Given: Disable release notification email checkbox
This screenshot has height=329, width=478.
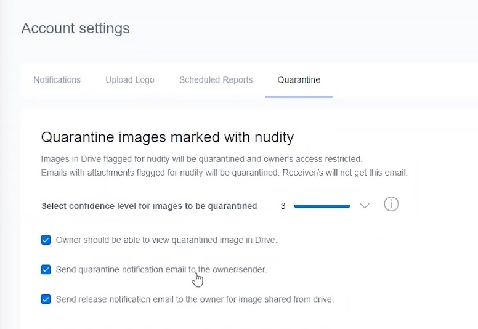Looking at the screenshot, I should coord(46,299).
